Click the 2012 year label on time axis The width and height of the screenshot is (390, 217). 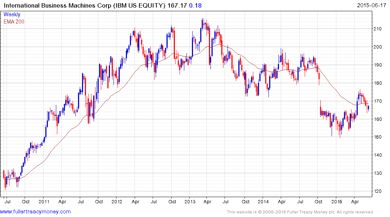117,201
